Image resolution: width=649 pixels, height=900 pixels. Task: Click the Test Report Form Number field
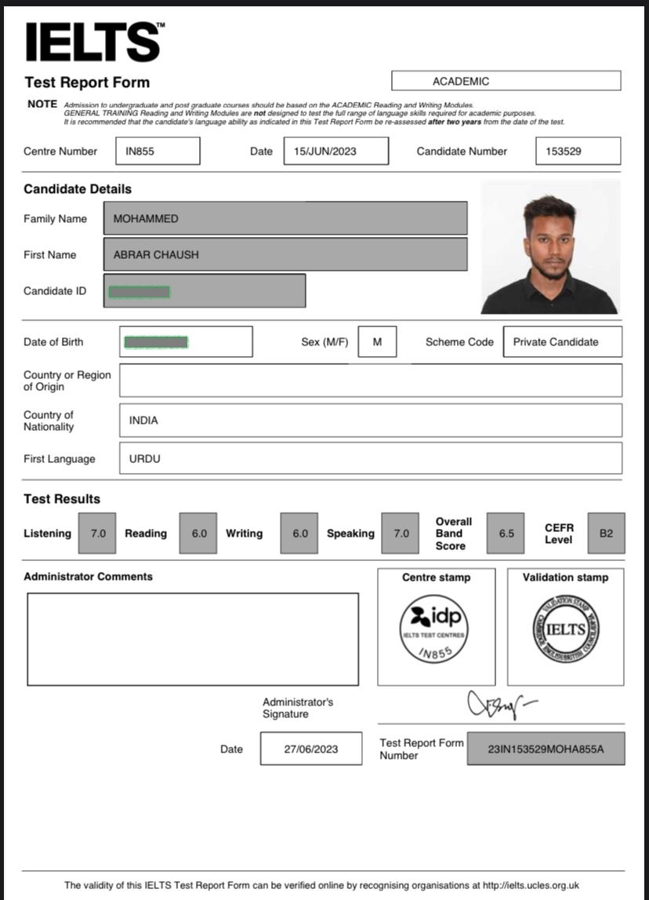coord(546,749)
